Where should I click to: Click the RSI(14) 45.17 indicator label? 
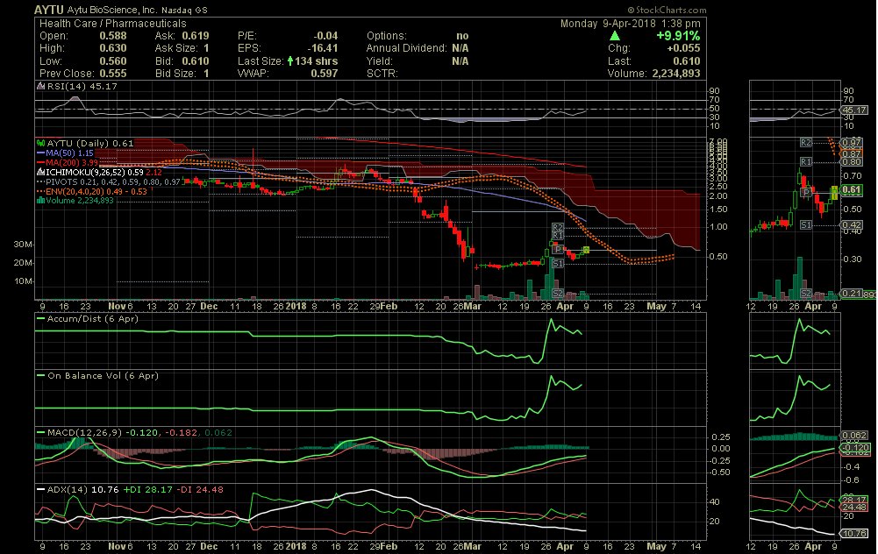(82, 86)
